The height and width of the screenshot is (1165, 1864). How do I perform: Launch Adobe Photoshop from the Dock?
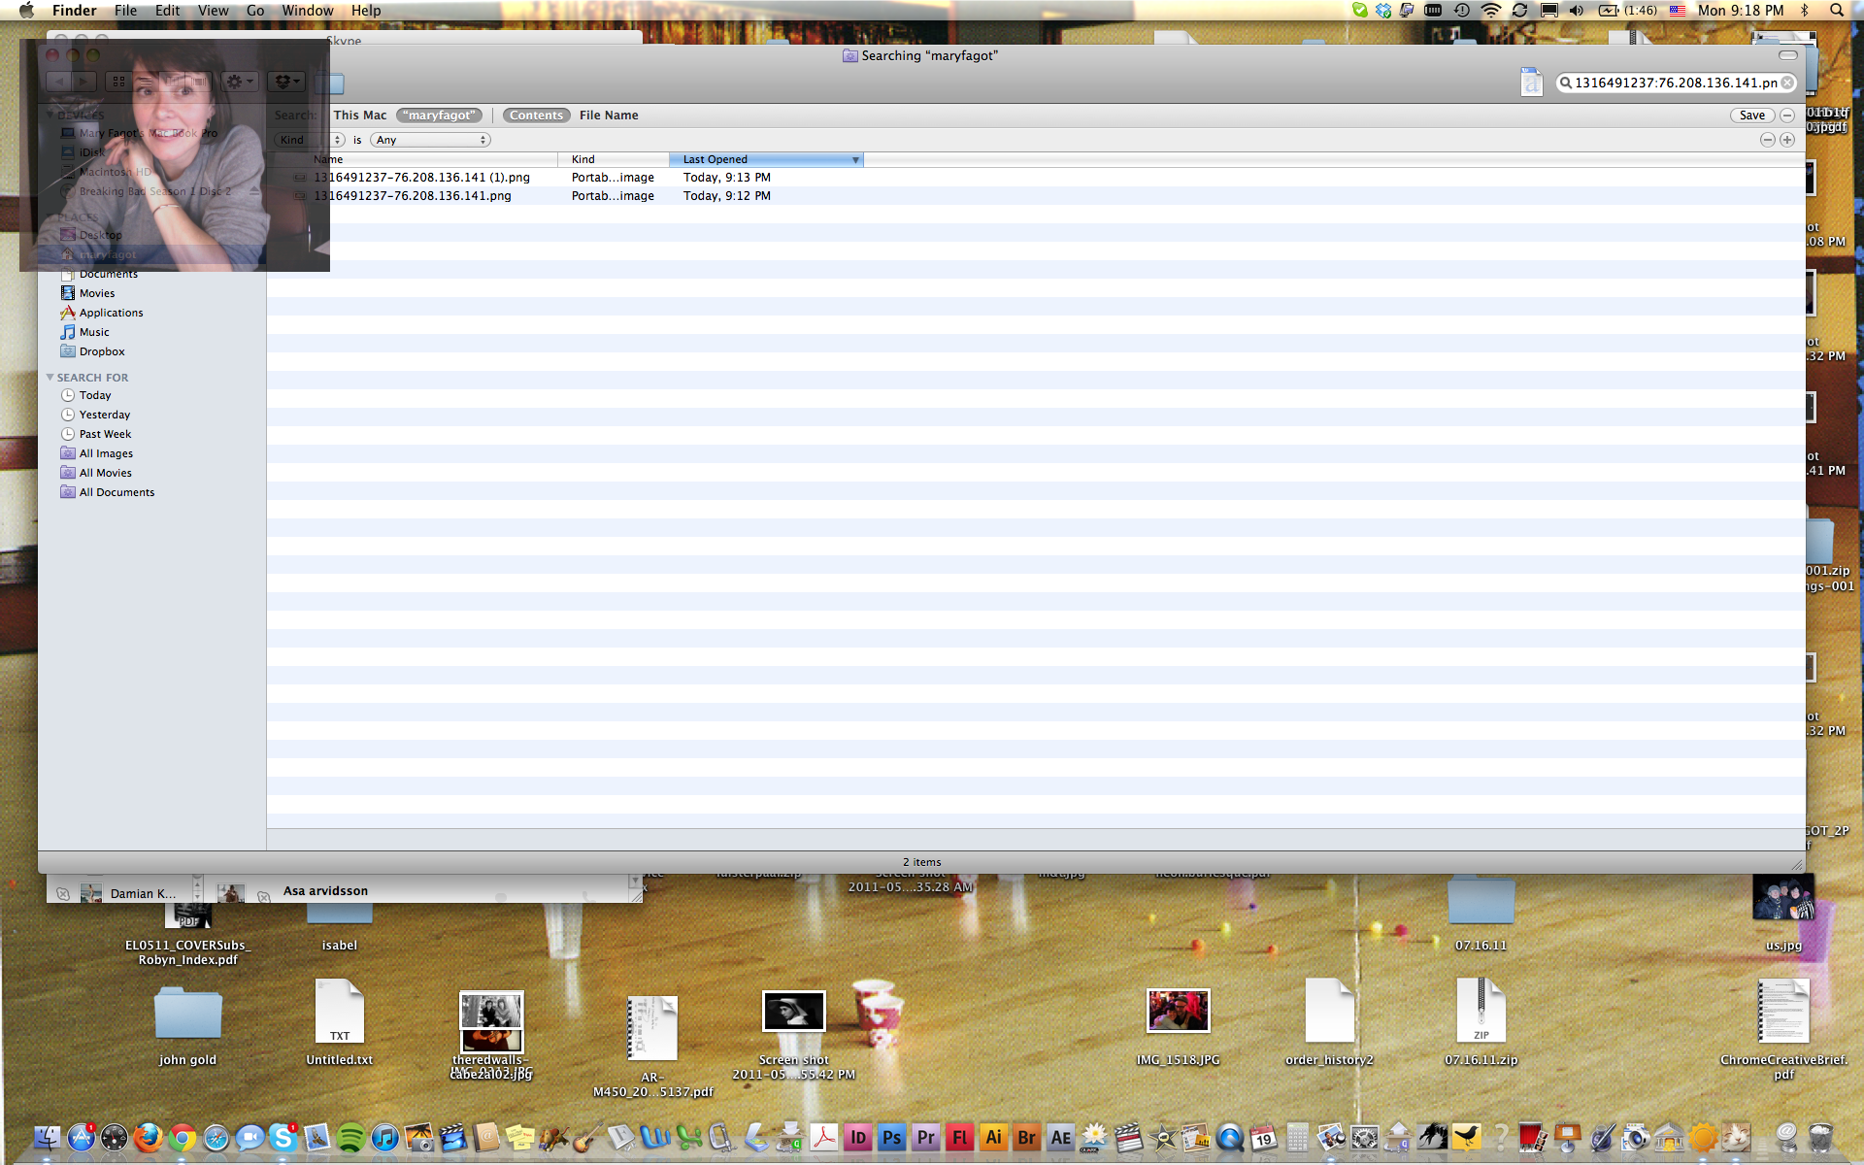[x=892, y=1137]
